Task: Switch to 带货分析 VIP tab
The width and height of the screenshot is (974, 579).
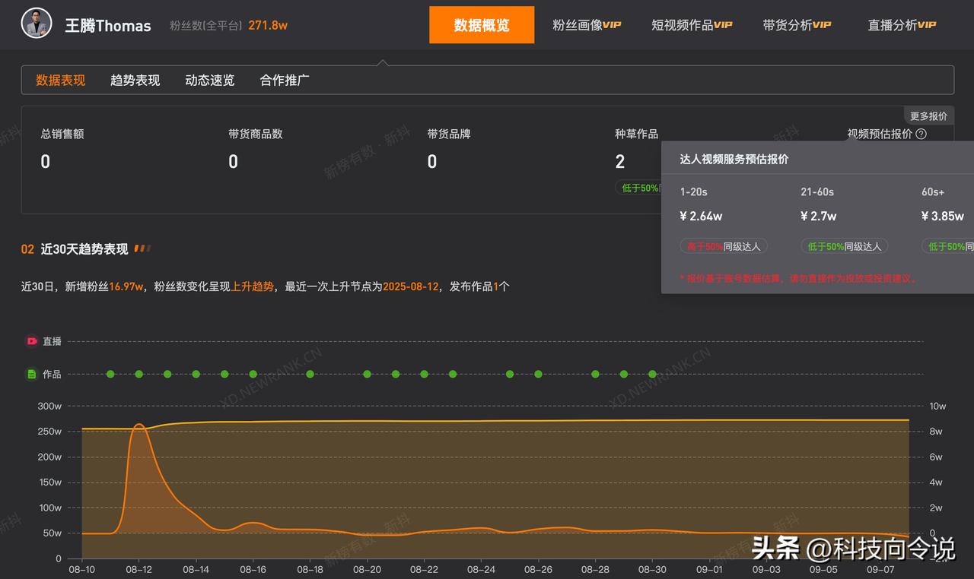Action: [x=797, y=25]
